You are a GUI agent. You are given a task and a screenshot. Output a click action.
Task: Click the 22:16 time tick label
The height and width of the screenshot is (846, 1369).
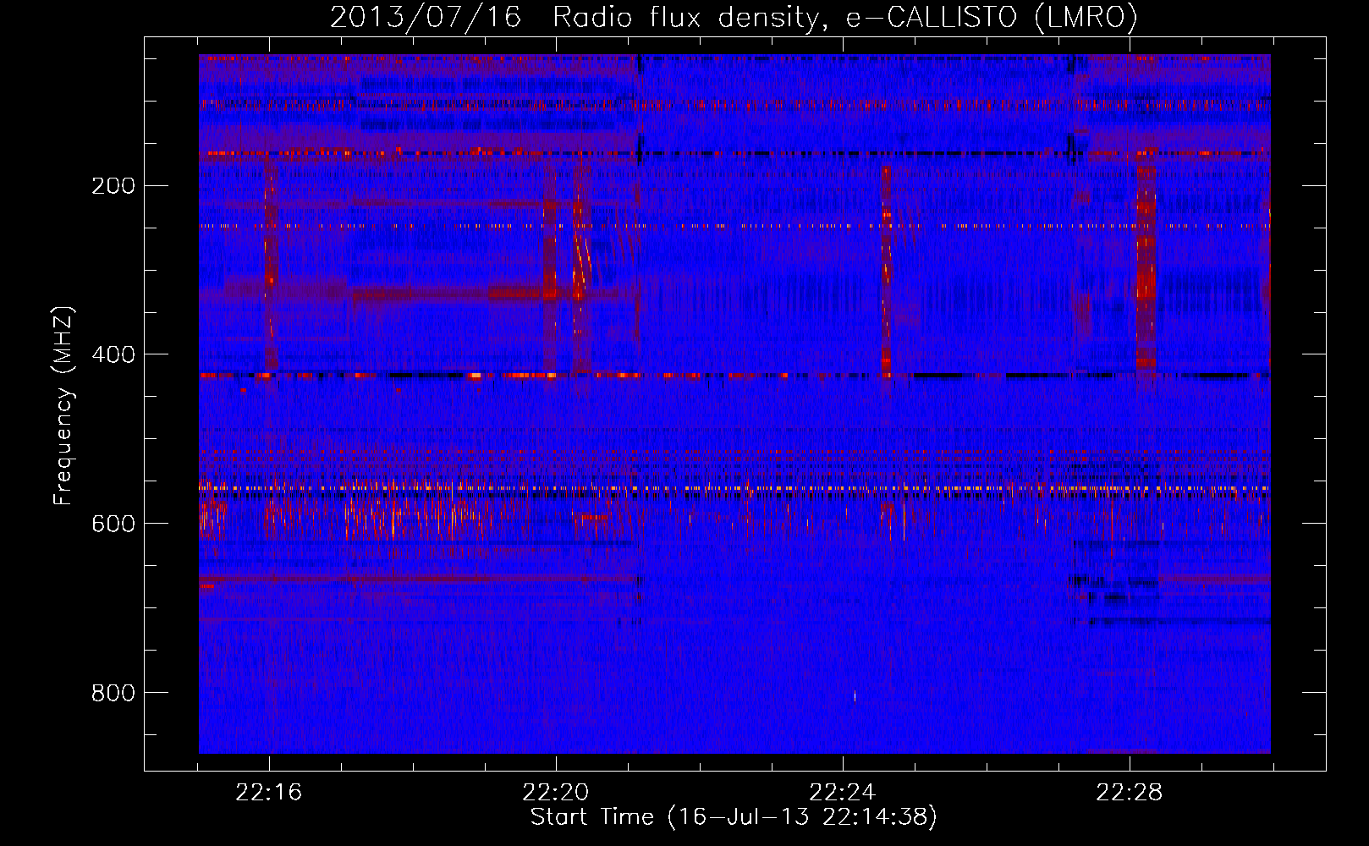pos(269,793)
